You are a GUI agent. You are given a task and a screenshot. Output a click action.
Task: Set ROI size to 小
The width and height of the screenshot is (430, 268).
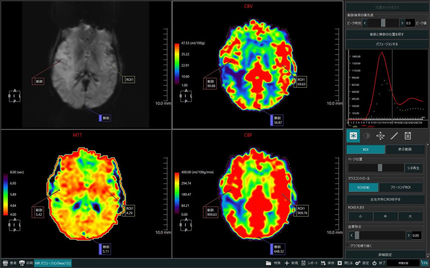point(360,216)
